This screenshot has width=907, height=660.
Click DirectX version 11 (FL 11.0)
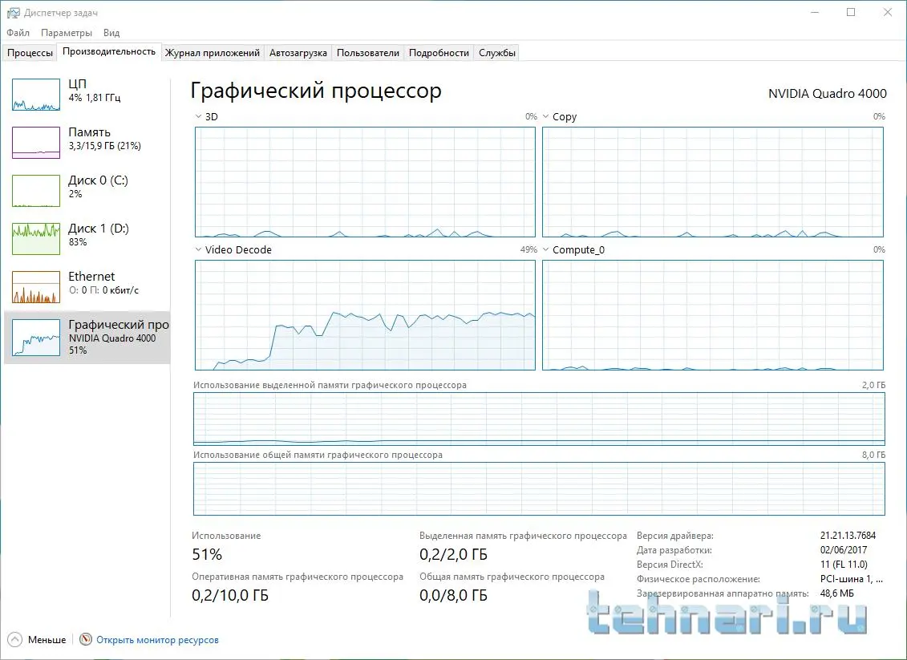coord(844,565)
